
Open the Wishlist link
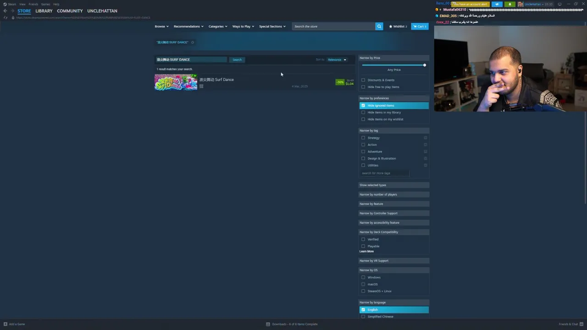pyautogui.click(x=398, y=26)
